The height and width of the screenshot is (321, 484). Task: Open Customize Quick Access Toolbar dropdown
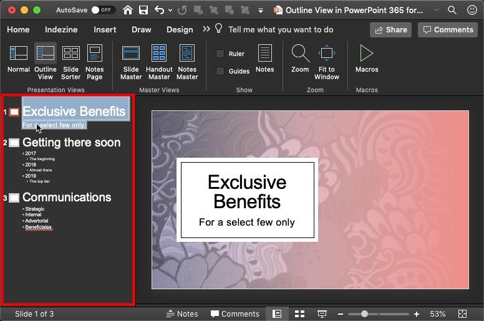click(261, 11)
